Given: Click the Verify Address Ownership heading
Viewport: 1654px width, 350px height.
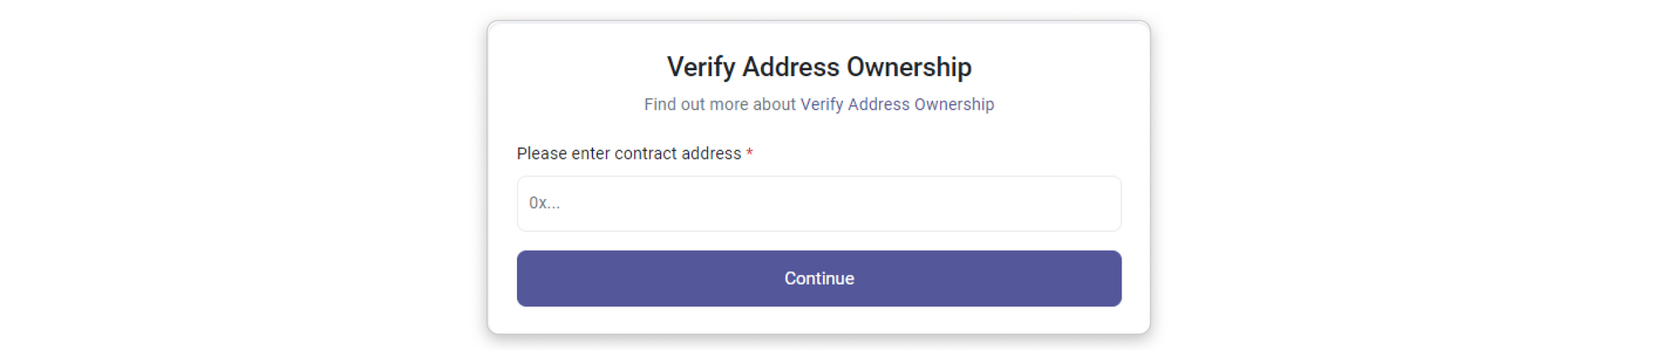Looking at the screenshot, I should [x=819, y=67].
